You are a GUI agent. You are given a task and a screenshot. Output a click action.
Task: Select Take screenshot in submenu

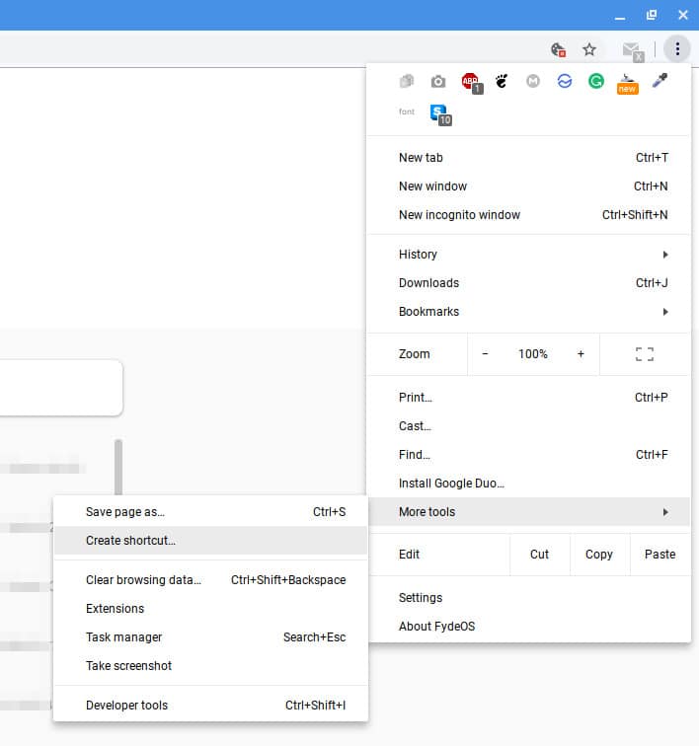click(x=210, y=666)
